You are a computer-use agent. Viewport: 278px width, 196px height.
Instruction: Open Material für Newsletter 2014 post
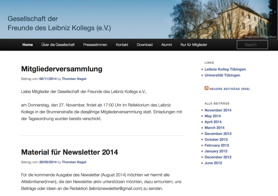[69, 152]
